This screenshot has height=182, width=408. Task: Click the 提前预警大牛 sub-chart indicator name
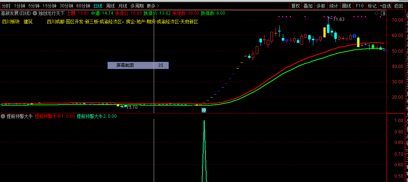pyautogui.click(x=20, y=117)
